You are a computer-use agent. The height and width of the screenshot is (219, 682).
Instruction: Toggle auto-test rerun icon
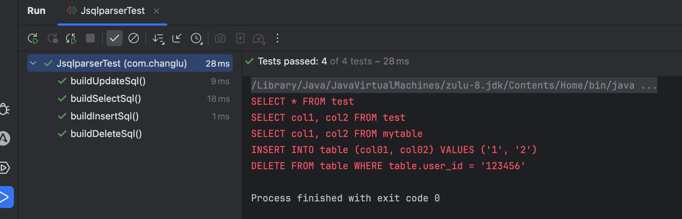click(x=71, y=38)
